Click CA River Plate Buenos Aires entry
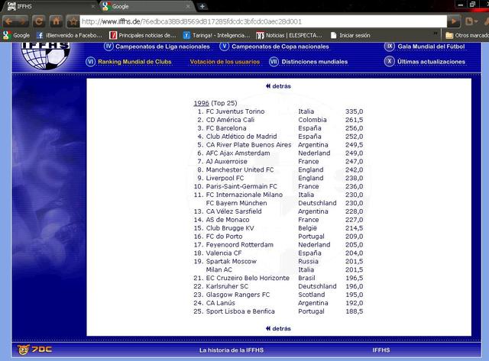This screenshot has width=489, height=361. (x=248, y=145)
